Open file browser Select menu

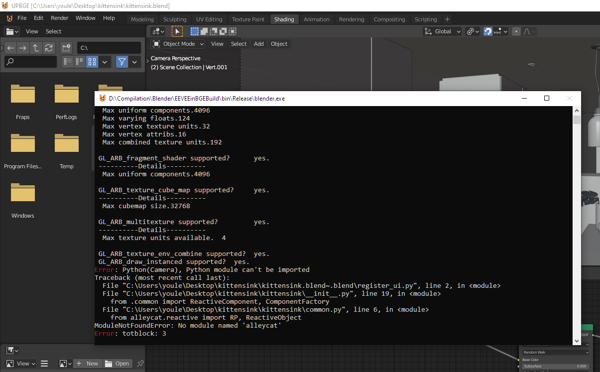coord(54,31)
